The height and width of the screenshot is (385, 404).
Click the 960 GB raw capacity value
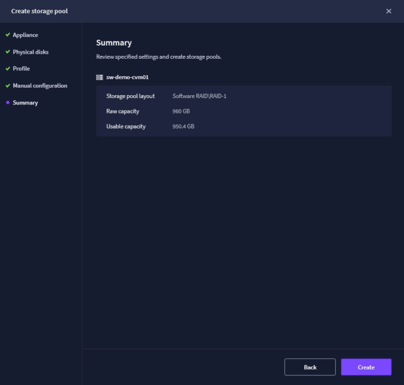tap(181, 111)
